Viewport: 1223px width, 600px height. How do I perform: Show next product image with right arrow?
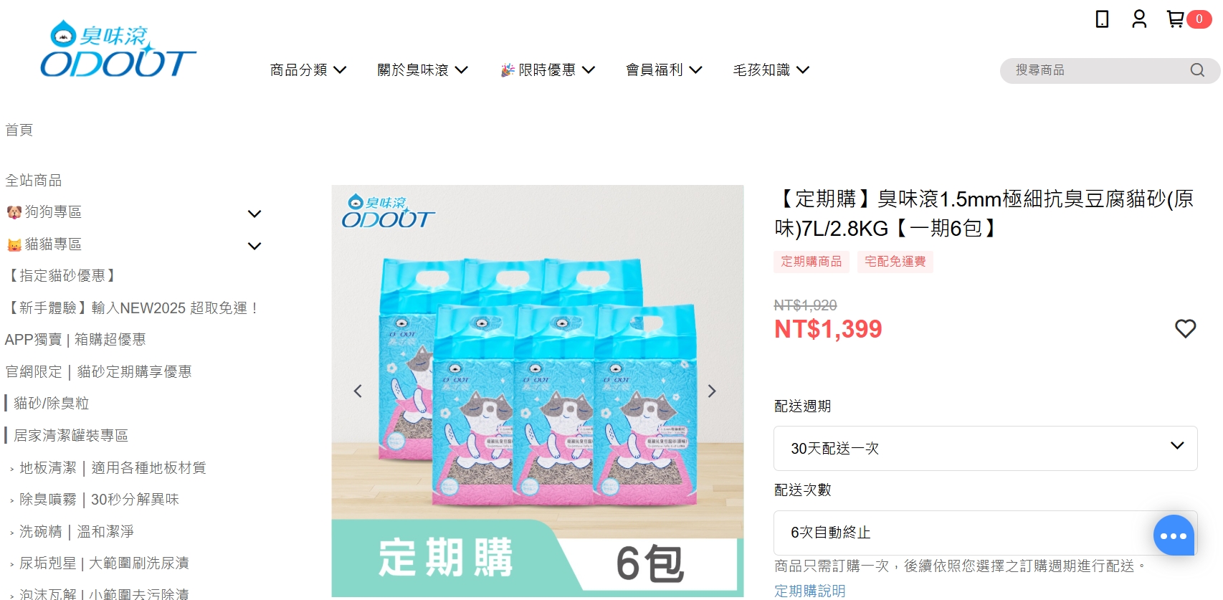pos(712,391)
